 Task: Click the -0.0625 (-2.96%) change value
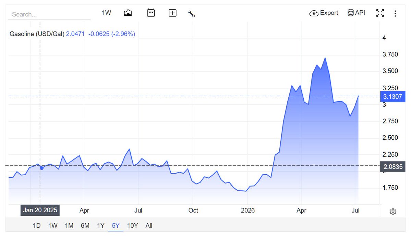(x=112, y=34)
